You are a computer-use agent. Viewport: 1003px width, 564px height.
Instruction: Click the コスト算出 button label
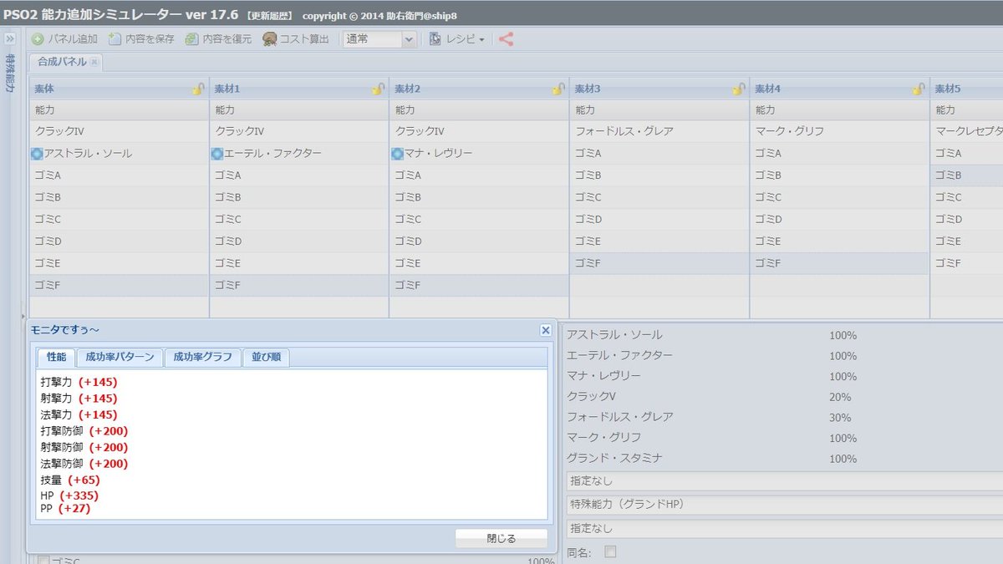(305, 39)
